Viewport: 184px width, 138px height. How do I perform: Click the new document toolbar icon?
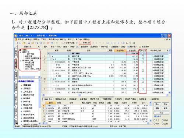[17, 43]
